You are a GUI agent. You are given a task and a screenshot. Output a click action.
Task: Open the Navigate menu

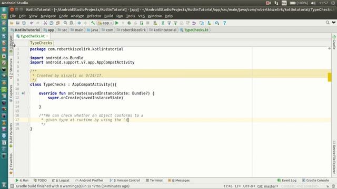coord(48,16)
